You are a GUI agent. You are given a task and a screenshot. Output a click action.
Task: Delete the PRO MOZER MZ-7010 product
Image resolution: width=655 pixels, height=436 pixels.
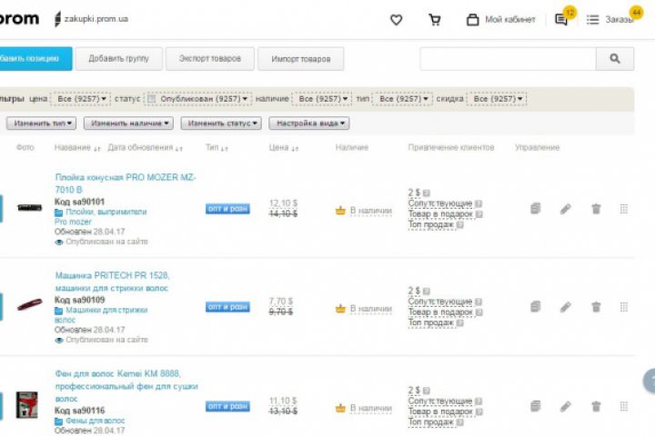[x=596, y=209]
